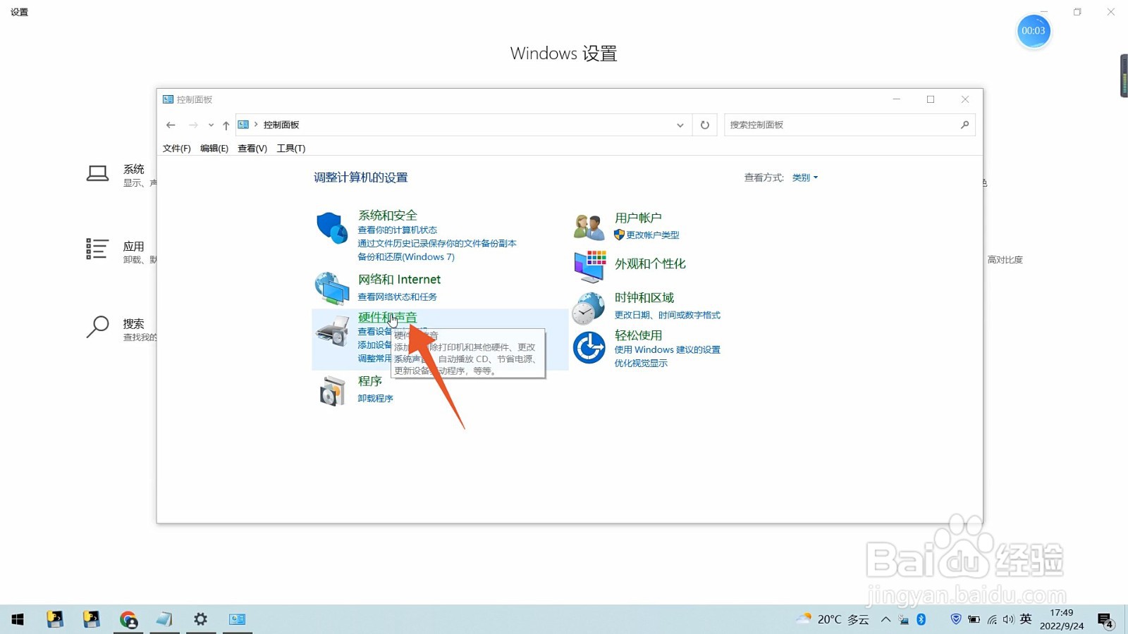Open the 类别 view-by dropdown

pos(804,178)
